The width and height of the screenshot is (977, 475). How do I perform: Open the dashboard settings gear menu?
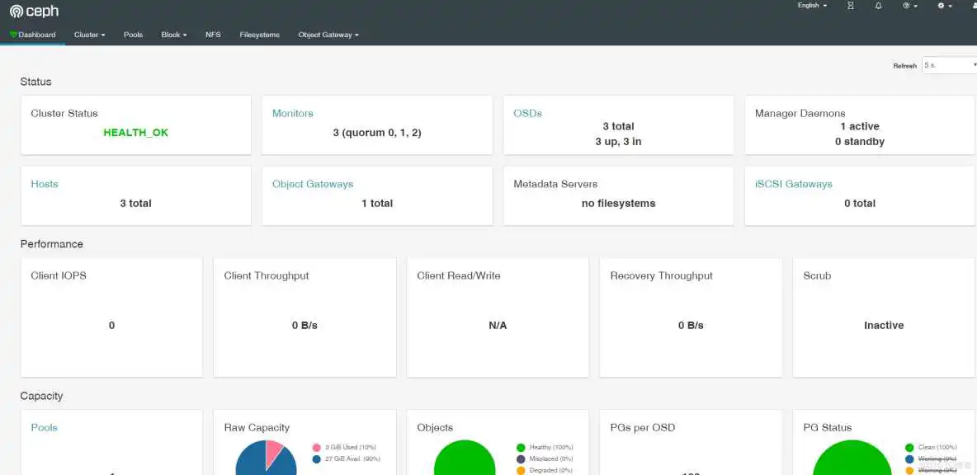[945, 6]
